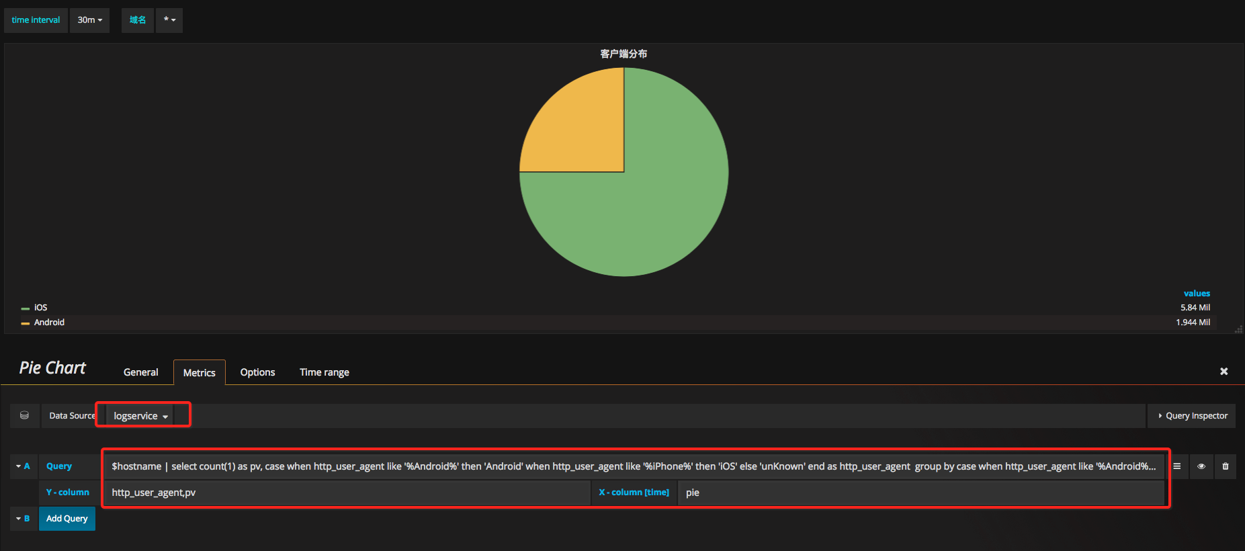Close the Pie Chart editor
This screenshot has height=551, width=1245.
click(x=1223, y=372)
